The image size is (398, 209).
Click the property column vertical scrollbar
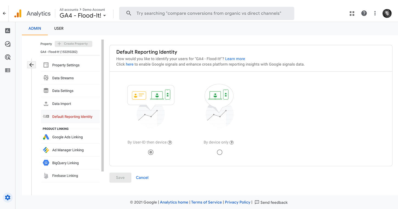coord(103,105)
